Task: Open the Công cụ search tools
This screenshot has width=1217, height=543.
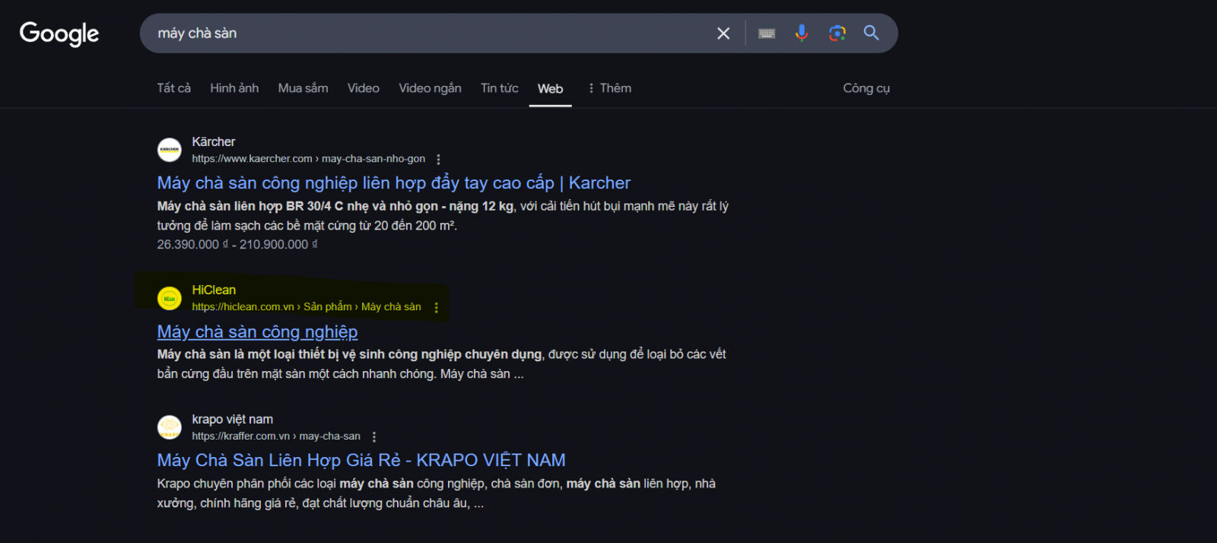Action: [x=866, y=88]
